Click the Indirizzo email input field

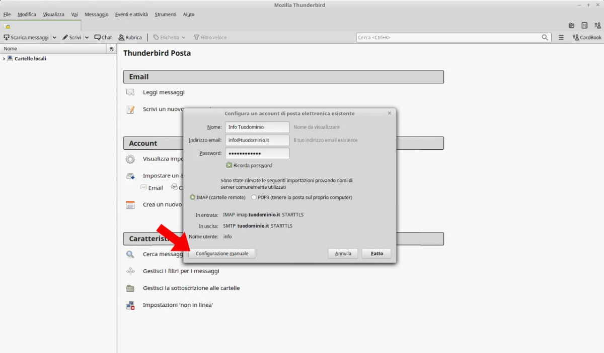(257, 140)
